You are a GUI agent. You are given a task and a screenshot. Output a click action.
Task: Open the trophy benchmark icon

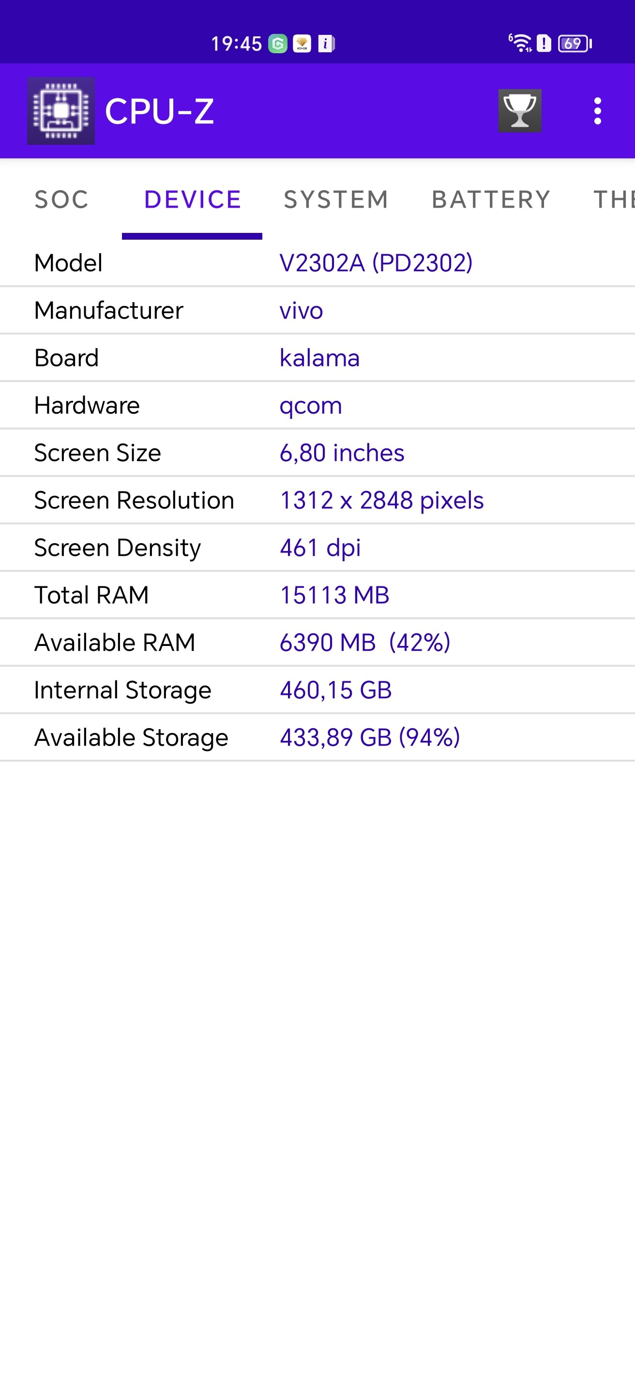[x=519, y=111]
